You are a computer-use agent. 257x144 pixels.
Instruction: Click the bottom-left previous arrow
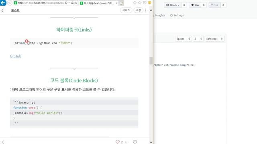click(x=3, y=142)
